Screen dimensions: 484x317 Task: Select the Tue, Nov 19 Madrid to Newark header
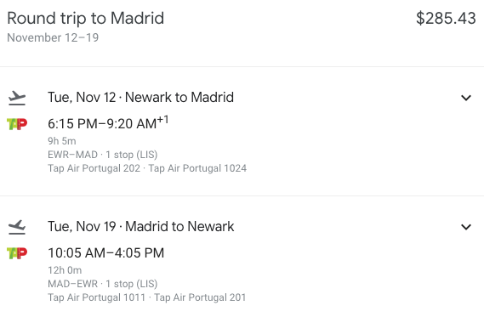[x=140, y=227]
